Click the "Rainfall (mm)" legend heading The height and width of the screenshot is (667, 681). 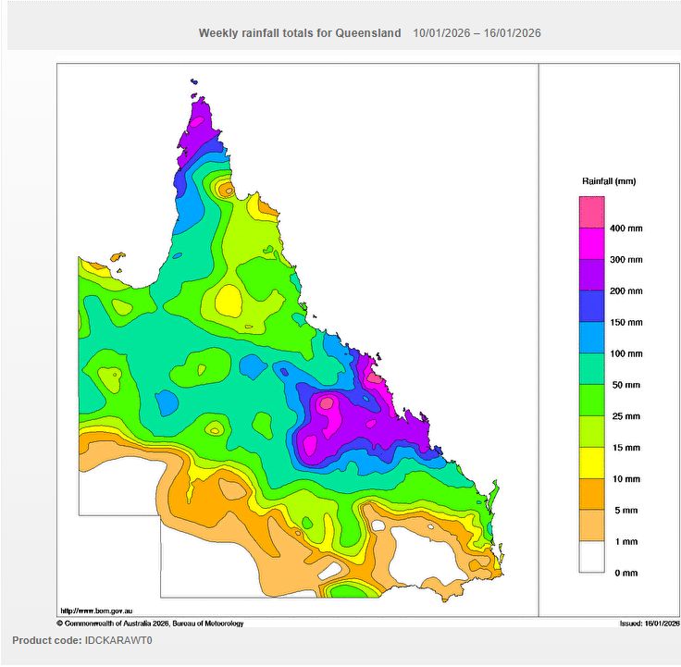click(608, 181)
